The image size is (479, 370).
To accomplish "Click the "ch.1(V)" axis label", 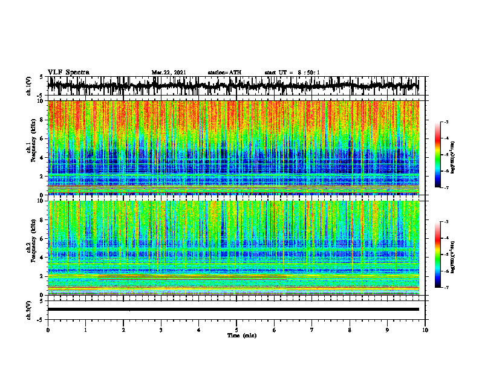I will click(29, 86).
